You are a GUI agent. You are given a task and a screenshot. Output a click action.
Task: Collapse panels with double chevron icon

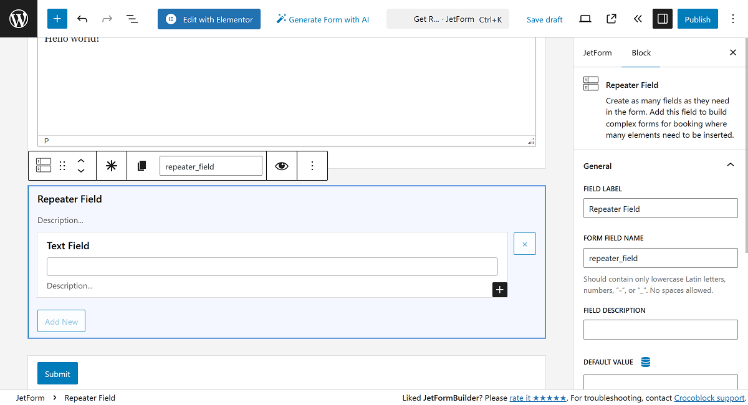[x=638, y=19]
